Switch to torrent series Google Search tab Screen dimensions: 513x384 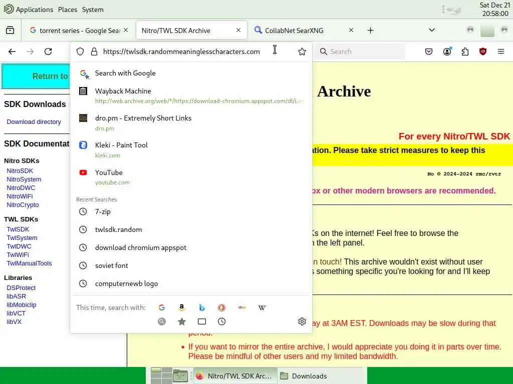[79, 30]
